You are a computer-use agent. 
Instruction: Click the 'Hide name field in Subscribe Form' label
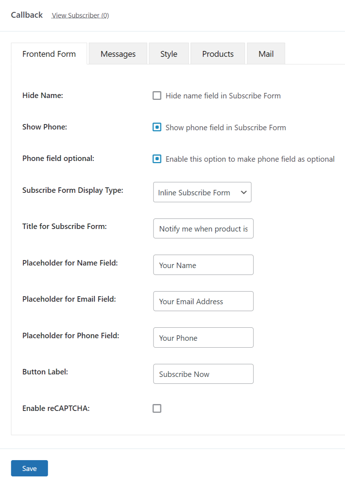point(223,96)
